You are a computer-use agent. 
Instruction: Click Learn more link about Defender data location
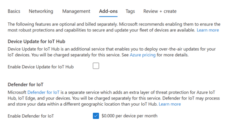pyautogui.click(x=170, y=104)
